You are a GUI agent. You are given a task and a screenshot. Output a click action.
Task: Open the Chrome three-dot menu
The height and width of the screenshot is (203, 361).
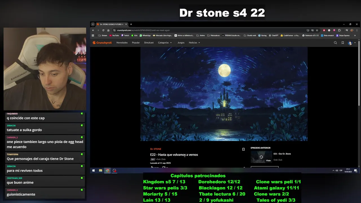(357, 30)
